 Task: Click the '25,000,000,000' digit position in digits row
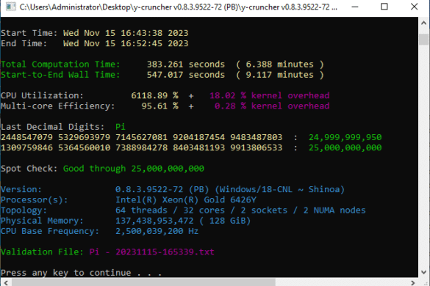(345, 147)
